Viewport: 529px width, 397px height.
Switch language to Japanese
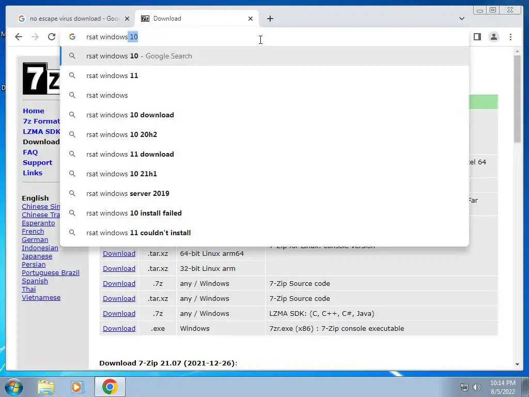37,256
